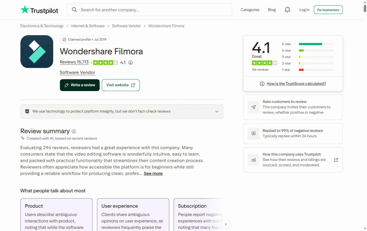Click the Write a review button
367x231 pixels.
80,85
